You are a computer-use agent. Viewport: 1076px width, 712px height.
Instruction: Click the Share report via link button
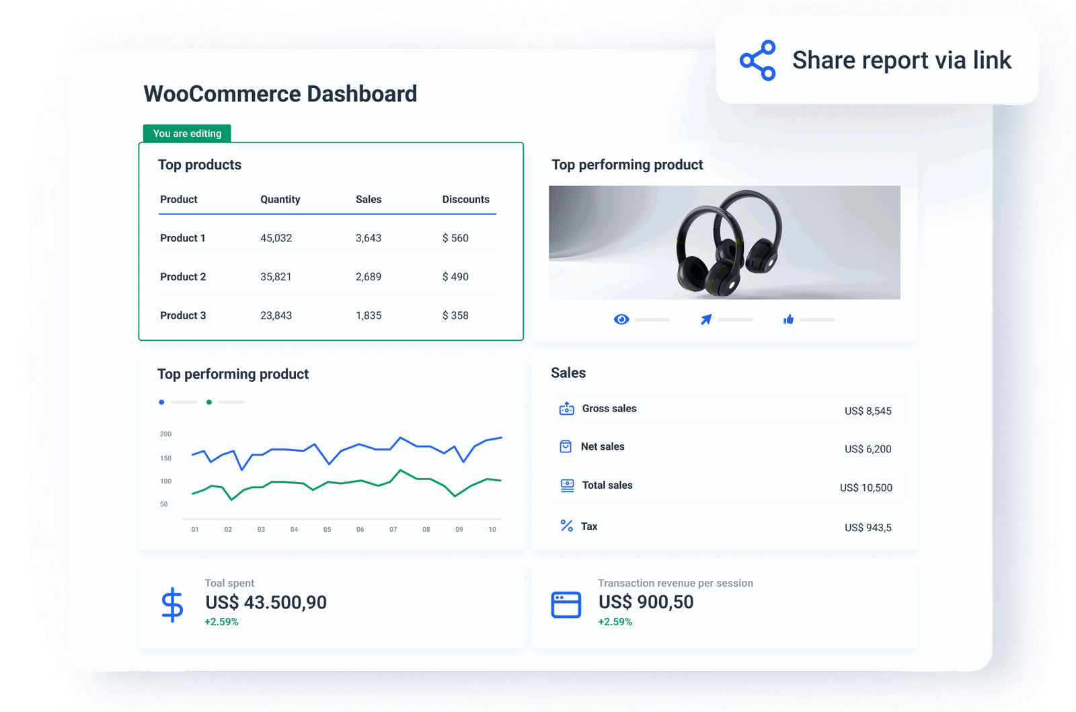tap(876, 60)
